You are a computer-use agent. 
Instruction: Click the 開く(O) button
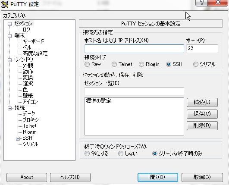[158, 177]
